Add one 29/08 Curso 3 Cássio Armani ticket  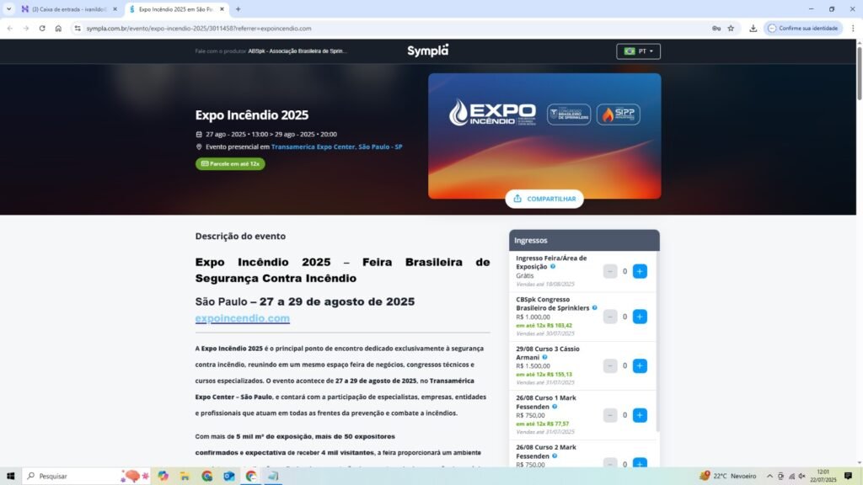[x=640, y=365]
